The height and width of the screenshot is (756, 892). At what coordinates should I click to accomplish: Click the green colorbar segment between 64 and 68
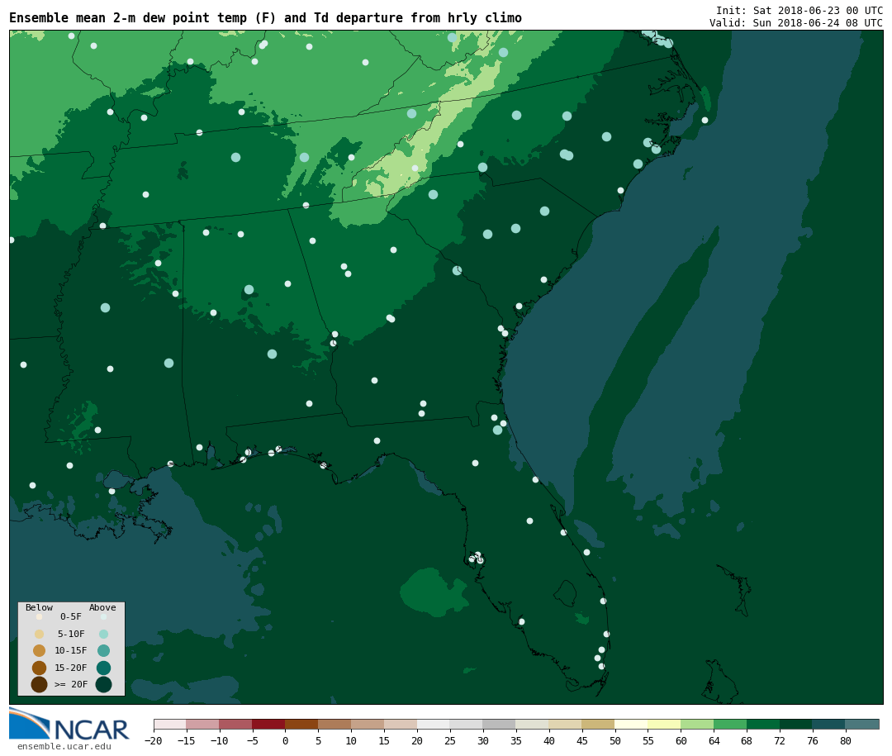click(730, 724)
